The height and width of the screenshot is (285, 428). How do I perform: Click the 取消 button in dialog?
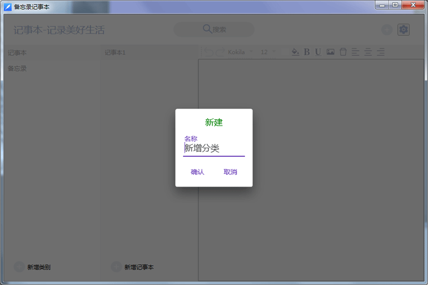(x=230, y=172)
